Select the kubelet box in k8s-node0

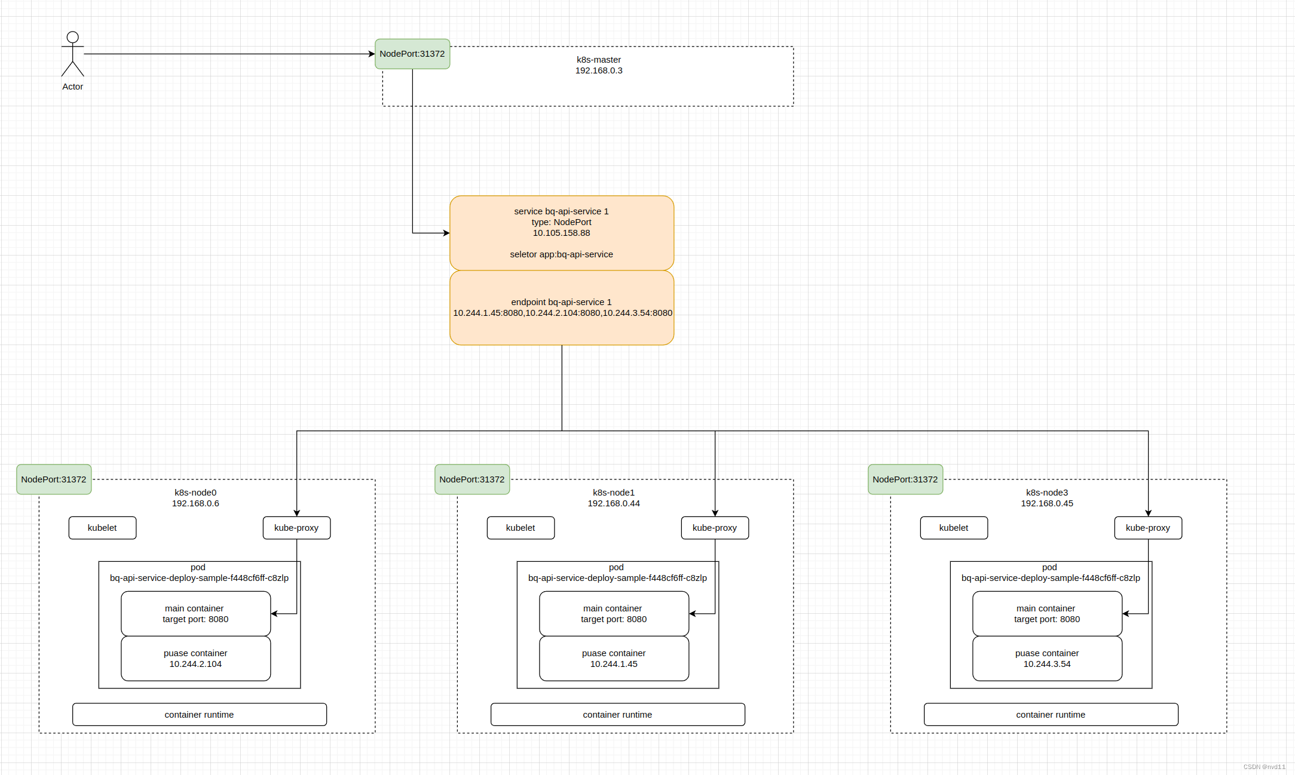pos(102,528)
